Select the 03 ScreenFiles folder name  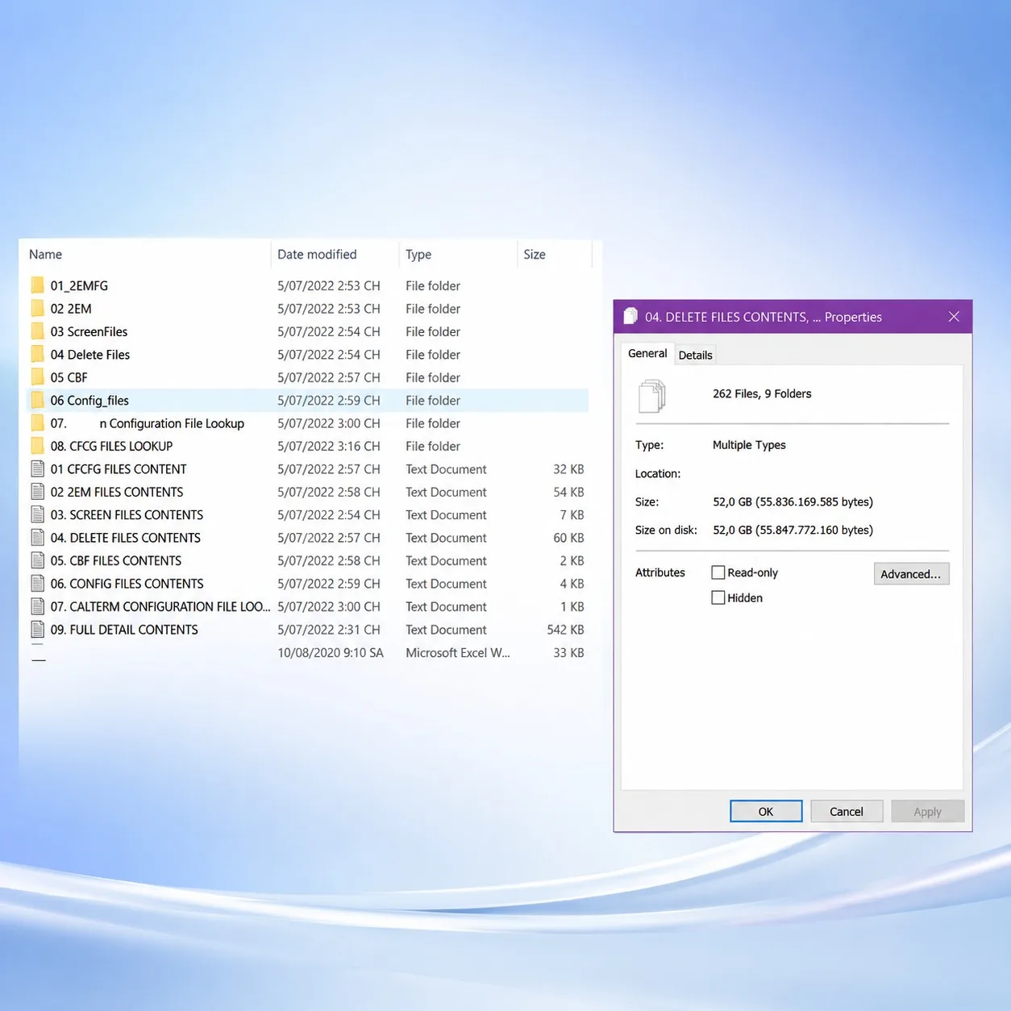tap(89, 331)
